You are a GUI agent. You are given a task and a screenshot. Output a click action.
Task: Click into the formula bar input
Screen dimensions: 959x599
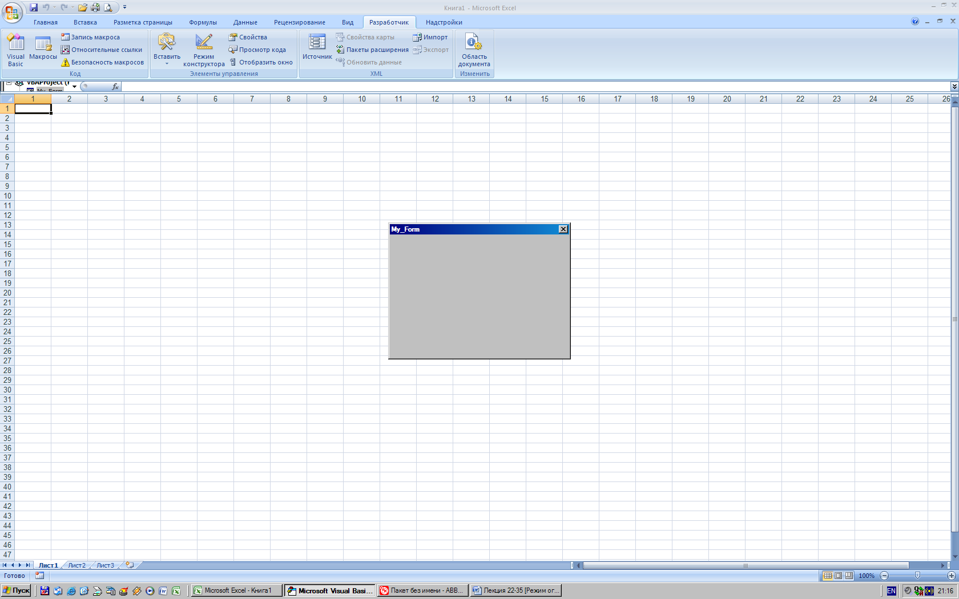pyautogui.click(x=535, y=87)
